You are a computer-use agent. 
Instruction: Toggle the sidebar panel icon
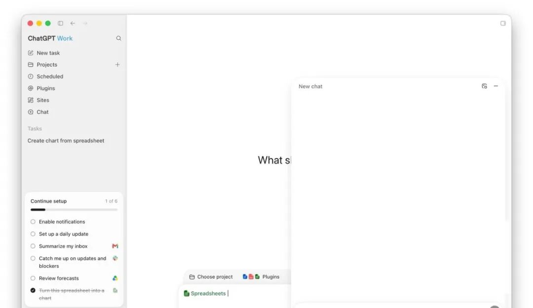60,24
